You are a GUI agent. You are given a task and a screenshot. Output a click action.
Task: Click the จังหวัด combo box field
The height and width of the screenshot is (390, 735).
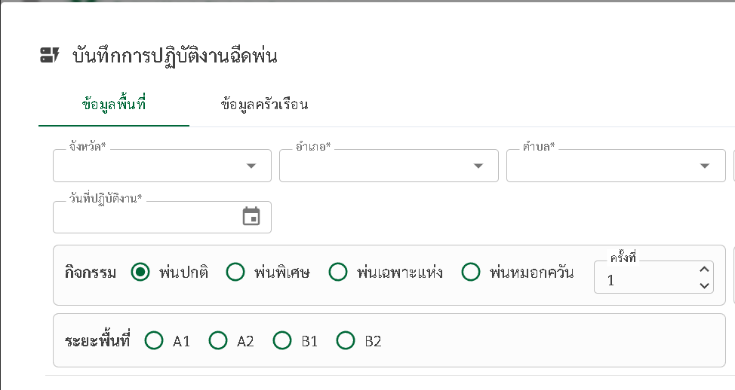point(162,166)
